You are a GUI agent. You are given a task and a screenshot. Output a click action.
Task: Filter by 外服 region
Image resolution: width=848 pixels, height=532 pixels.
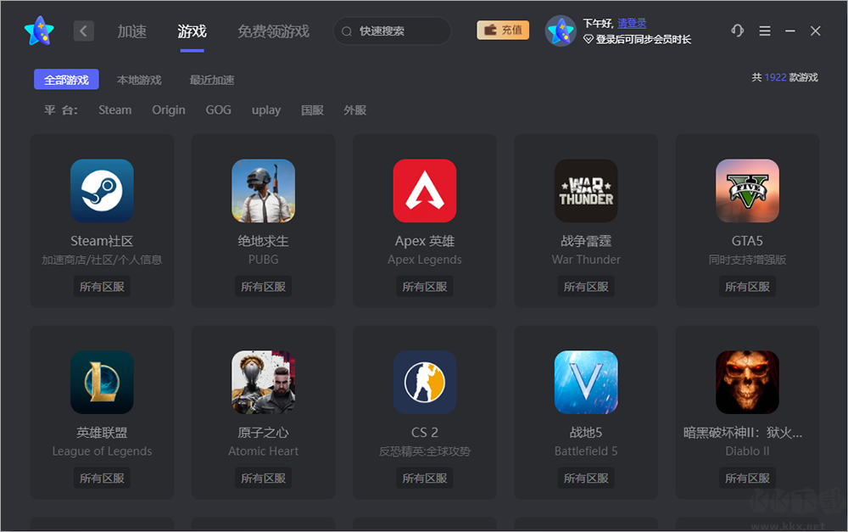[355, 109]
